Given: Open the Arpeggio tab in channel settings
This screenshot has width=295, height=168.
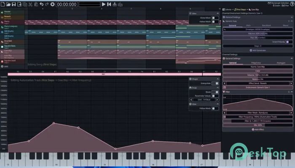Looking at the screenshot, I should 281,63.
